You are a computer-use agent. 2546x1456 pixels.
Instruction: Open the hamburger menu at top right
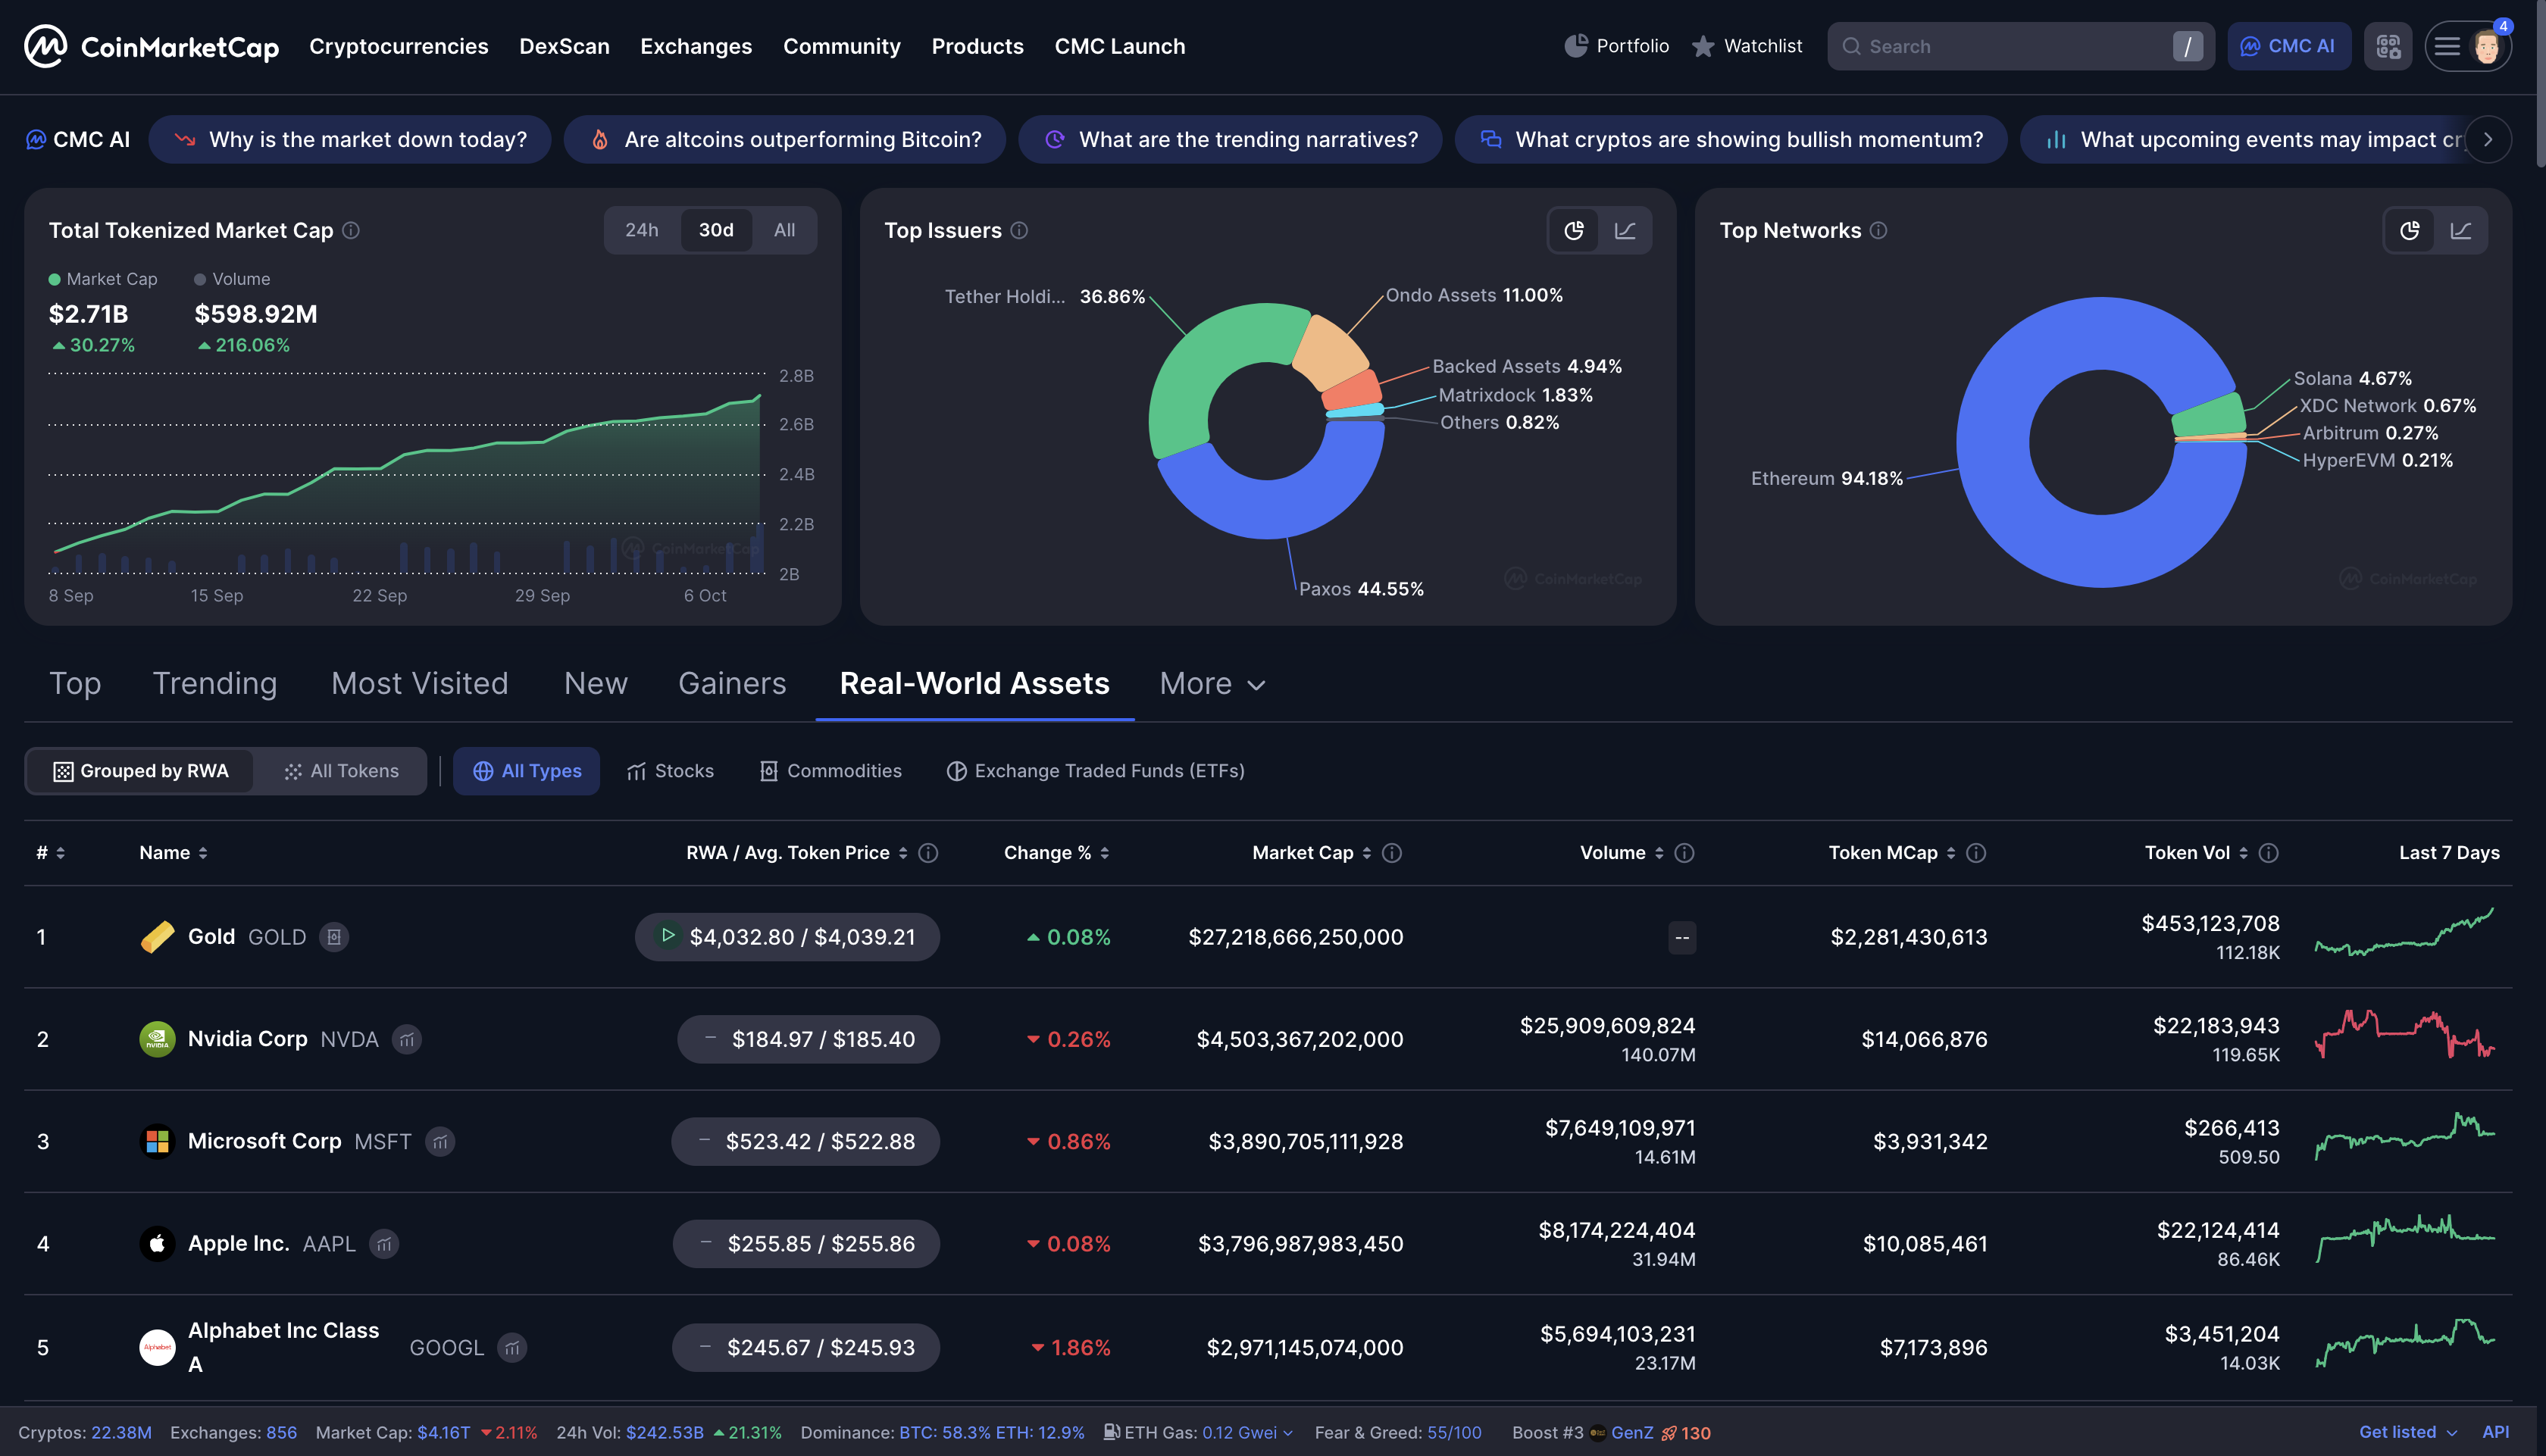[2446, 45]
